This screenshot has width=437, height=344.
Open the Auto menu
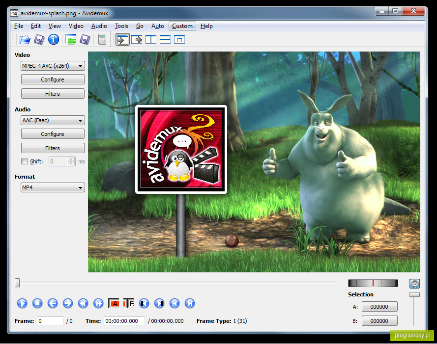[157, 26]
